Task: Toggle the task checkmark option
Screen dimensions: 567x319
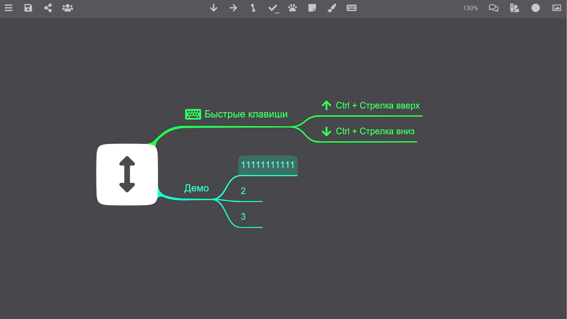Action: 273,8
